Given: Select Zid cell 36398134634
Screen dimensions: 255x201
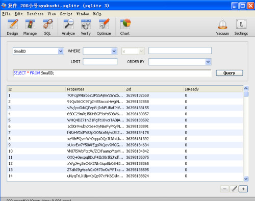Looking at the screenshot, I should click(137, 145).
